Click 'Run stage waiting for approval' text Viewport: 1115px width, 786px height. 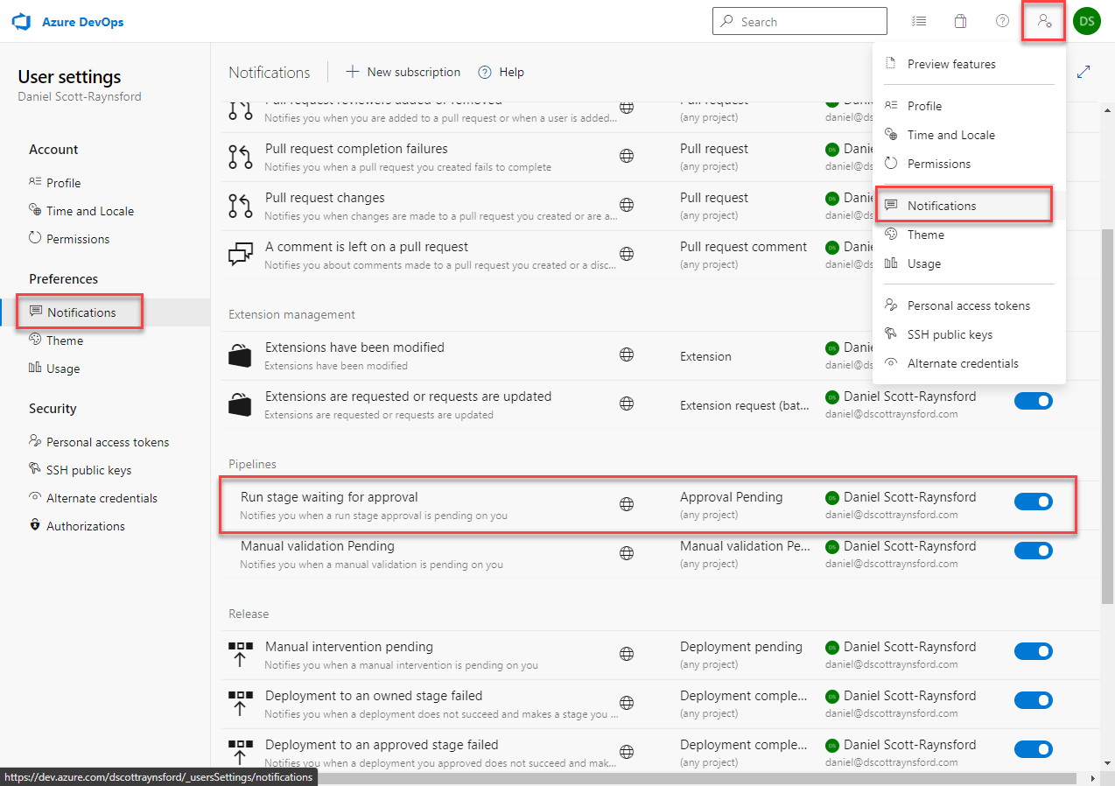coord(329,497)
